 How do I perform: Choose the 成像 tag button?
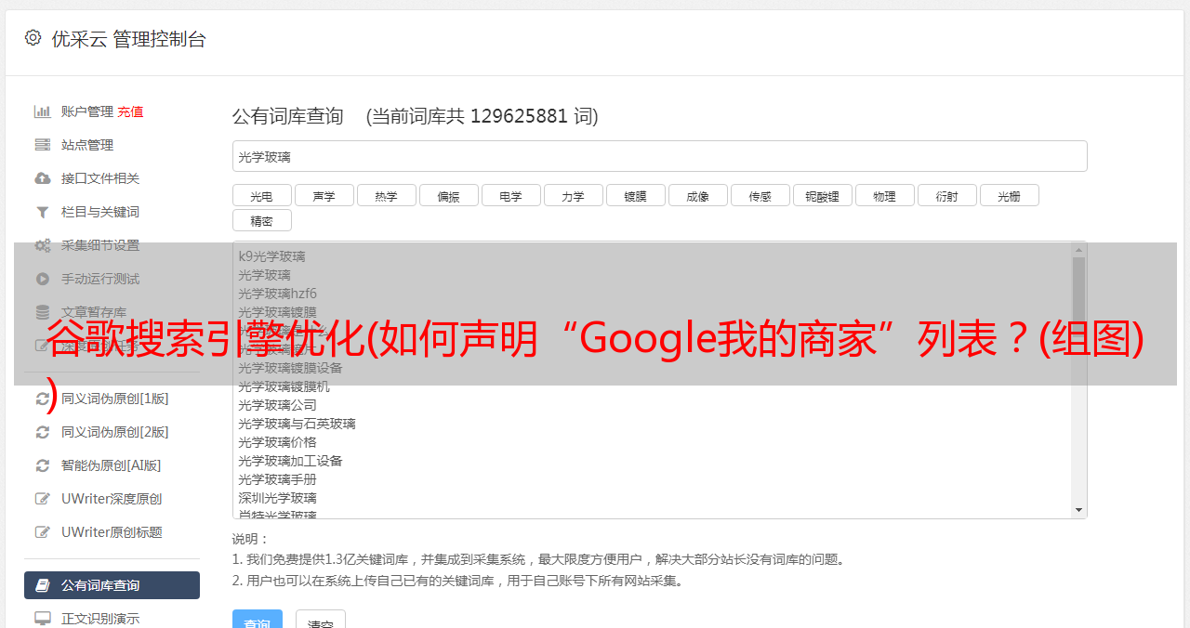(698, 195)
